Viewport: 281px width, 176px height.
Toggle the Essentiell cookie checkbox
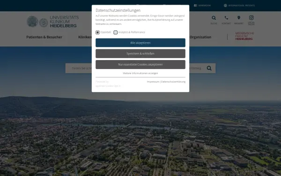97,32
